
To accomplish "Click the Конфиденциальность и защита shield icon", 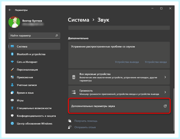I will coord(12,116).
